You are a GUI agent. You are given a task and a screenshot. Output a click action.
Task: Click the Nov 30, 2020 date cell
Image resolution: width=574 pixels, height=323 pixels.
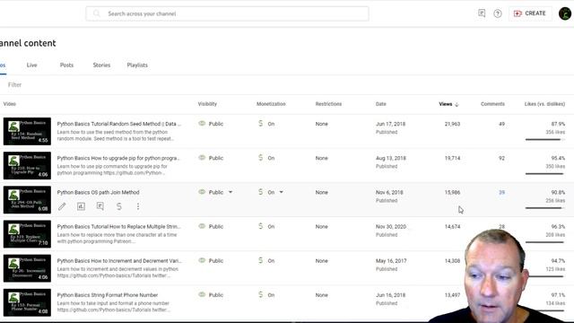[391, 227]
